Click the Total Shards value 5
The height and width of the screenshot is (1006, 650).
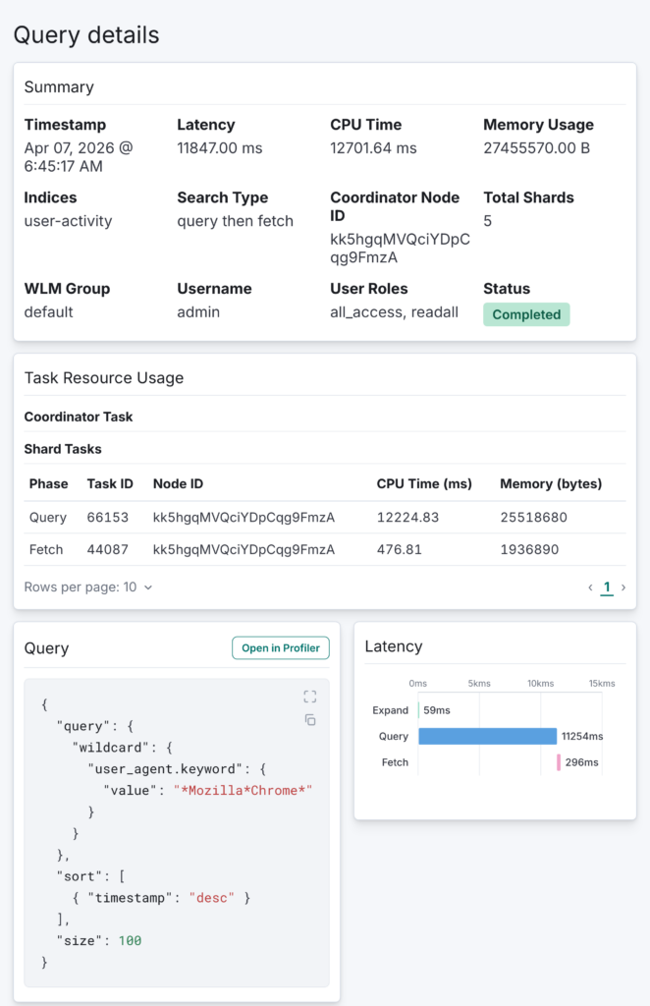click(488, 221)
